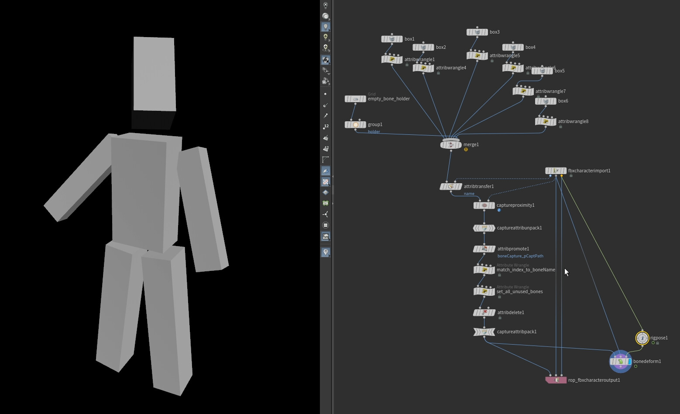Viewport: 680px width, 414px height.
Task: Select the captureproximity1 node icon
Action: [484, 205]
